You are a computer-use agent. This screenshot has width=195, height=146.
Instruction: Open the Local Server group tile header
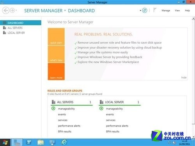pyautogui.click(x=120, y=102)
